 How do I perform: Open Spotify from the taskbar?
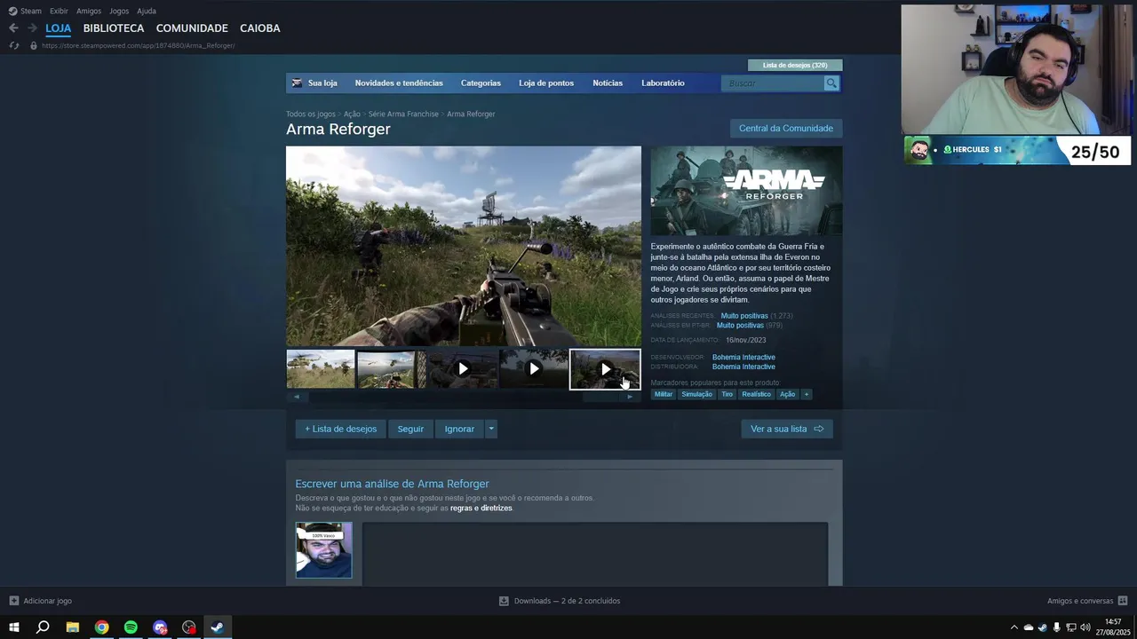(131, 627)
